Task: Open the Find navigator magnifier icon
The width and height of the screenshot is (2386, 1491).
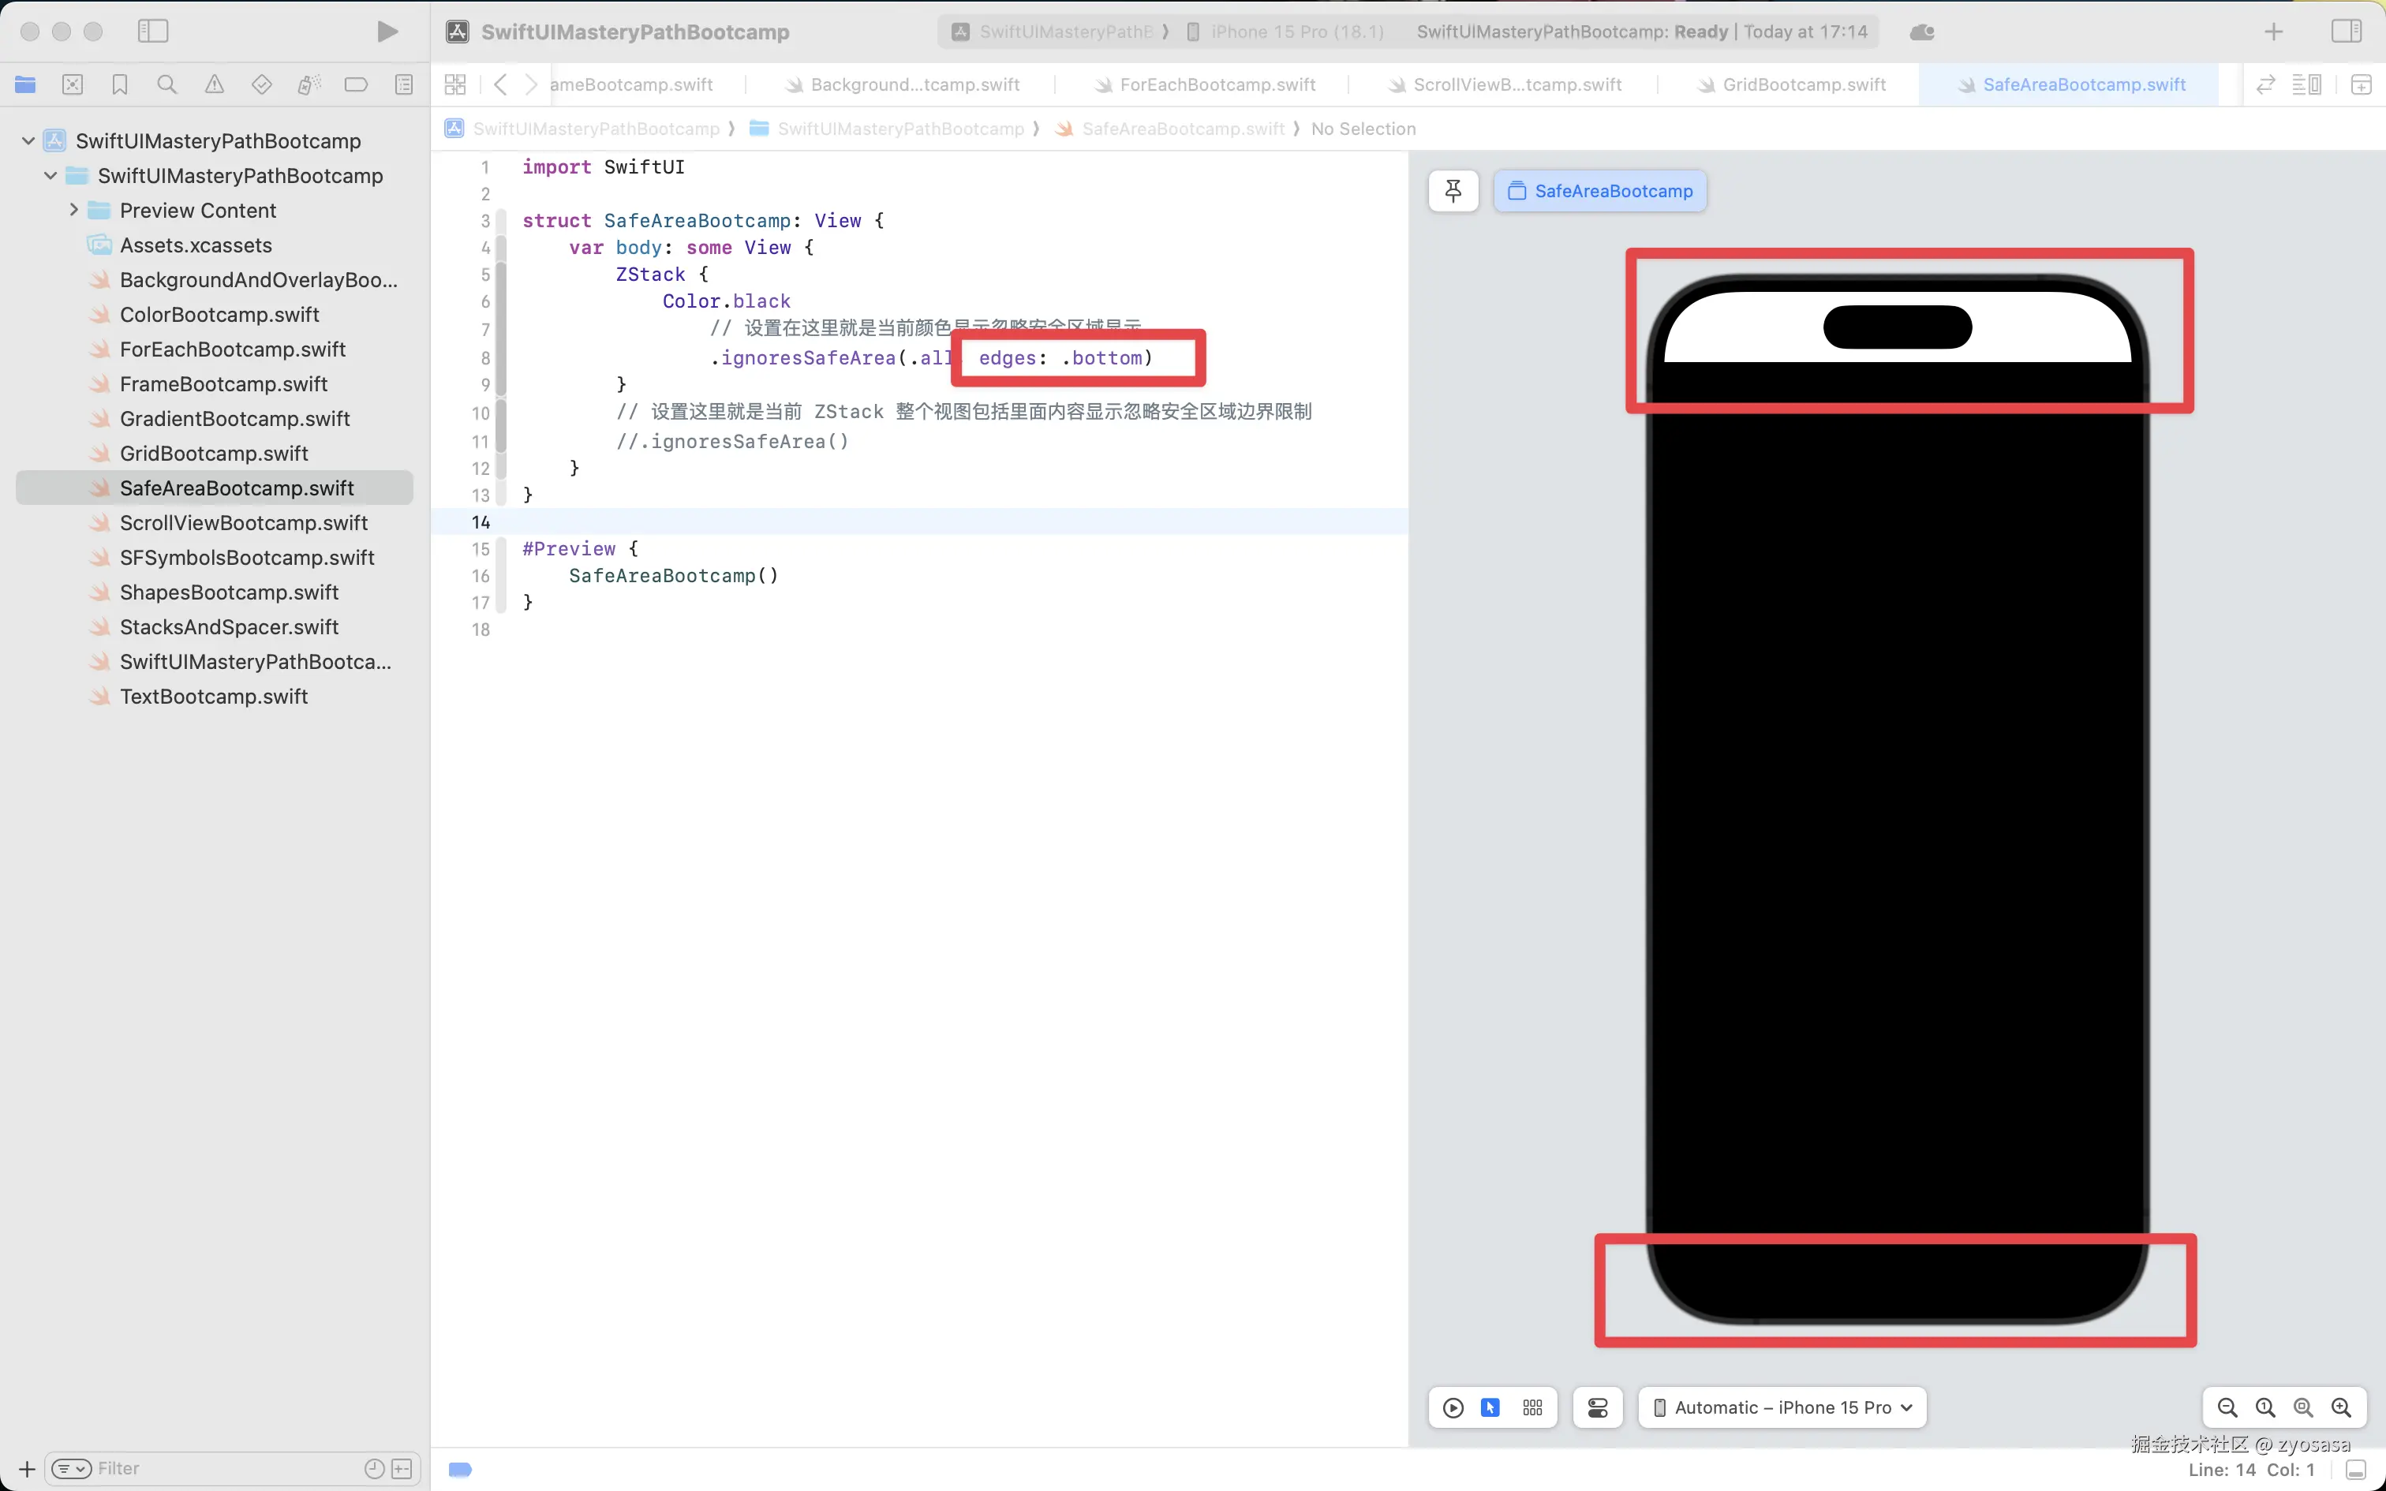Action: pyautogui.click(x=166, y=85)
